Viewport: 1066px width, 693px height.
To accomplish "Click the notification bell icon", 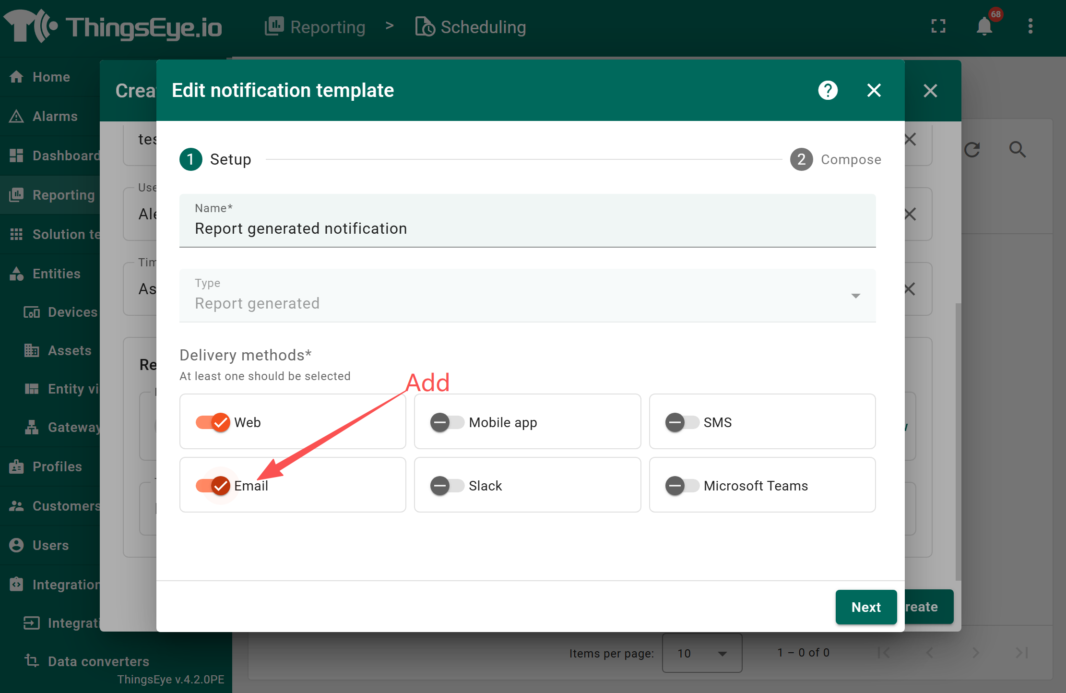I will coord(984,26).
